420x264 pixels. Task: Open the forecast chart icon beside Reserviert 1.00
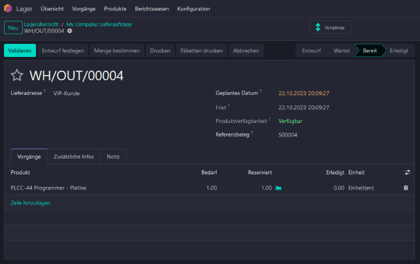[x=278, y=188]
